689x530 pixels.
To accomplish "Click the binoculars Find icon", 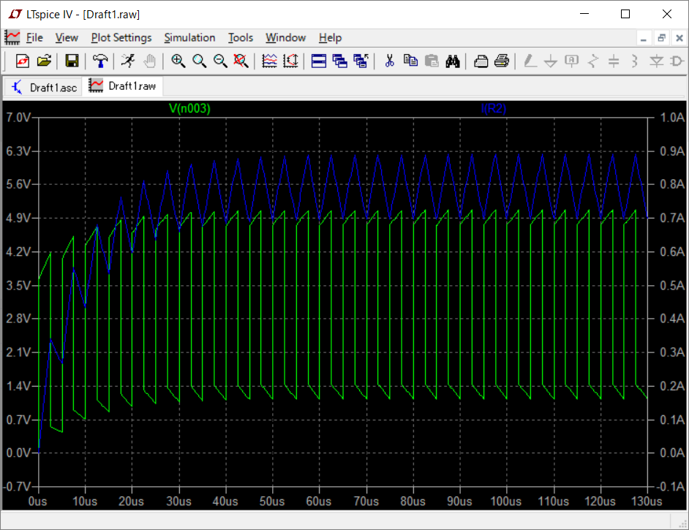I will (453, 61).
